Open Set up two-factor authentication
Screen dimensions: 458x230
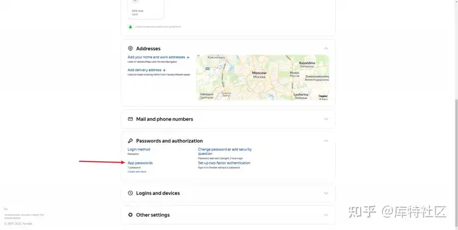pos(224,163)
